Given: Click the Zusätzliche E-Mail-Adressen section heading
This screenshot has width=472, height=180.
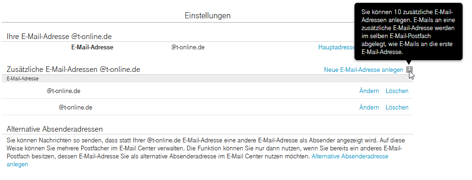Looking at the screenshot, I should (73, 70).
